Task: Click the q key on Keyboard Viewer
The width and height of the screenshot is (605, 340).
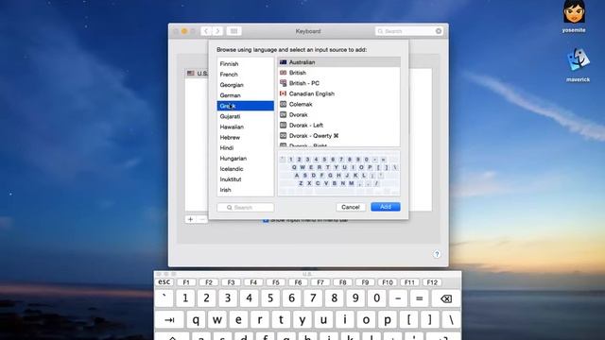Action: (196, 320)
